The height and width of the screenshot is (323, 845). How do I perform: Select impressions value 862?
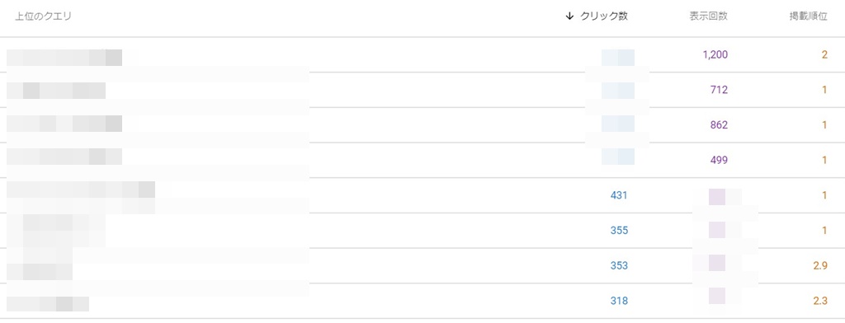click(x=719, y=125)
